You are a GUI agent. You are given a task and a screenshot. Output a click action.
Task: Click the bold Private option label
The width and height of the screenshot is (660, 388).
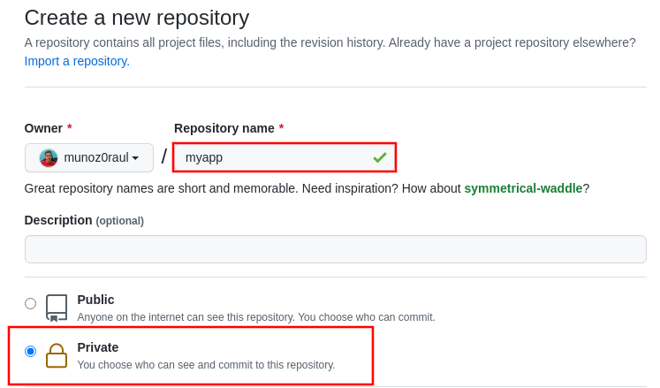click(97, 347)
